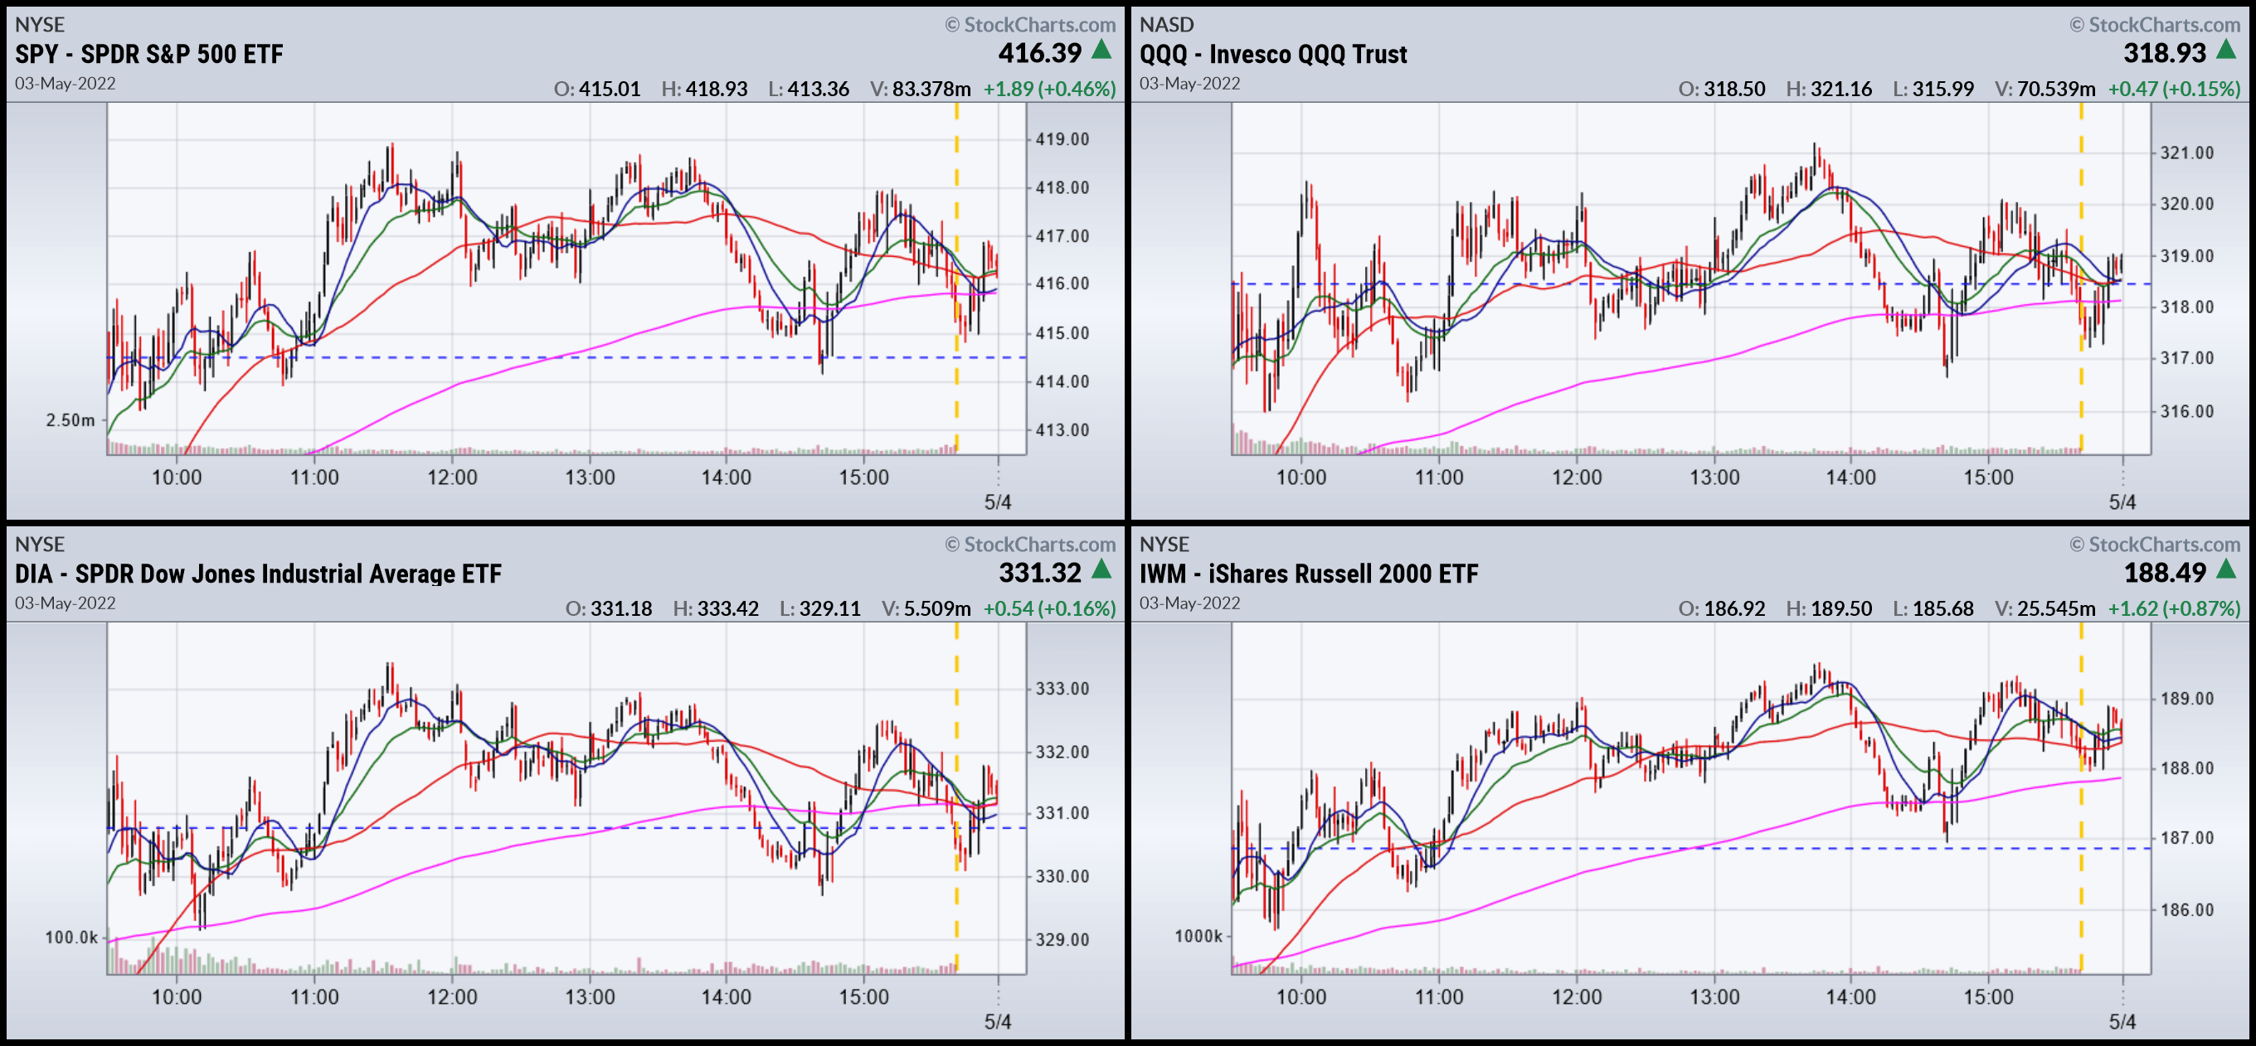
Task: Click the IWM last price 188.49
Action: tap(2164, 572)
